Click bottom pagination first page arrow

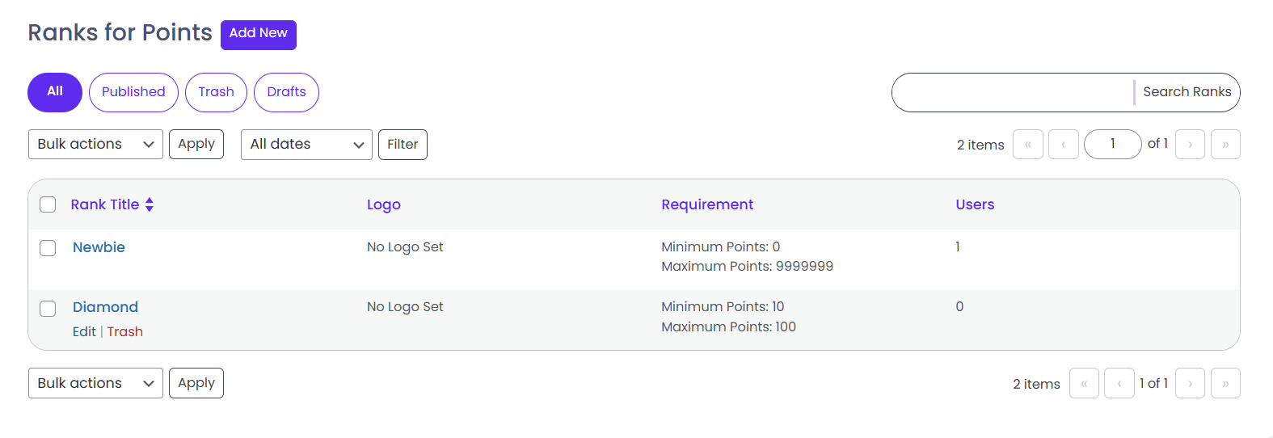click(1084, 384)
